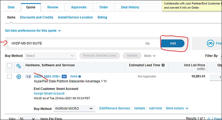Open the INGRAM MICRO buy method dropdown
This screenshot has height=120, width=222.
(74, 109)
